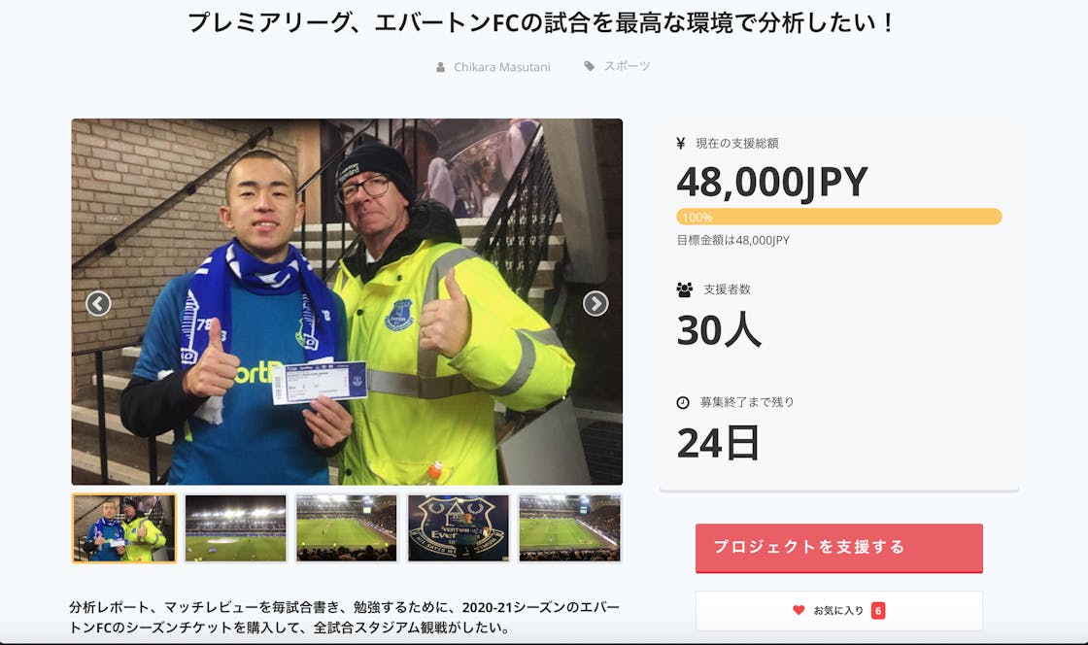Click the favorites count badge showing 6
The height and width of the screenshot is (645, 1088).
pos(878,610)
